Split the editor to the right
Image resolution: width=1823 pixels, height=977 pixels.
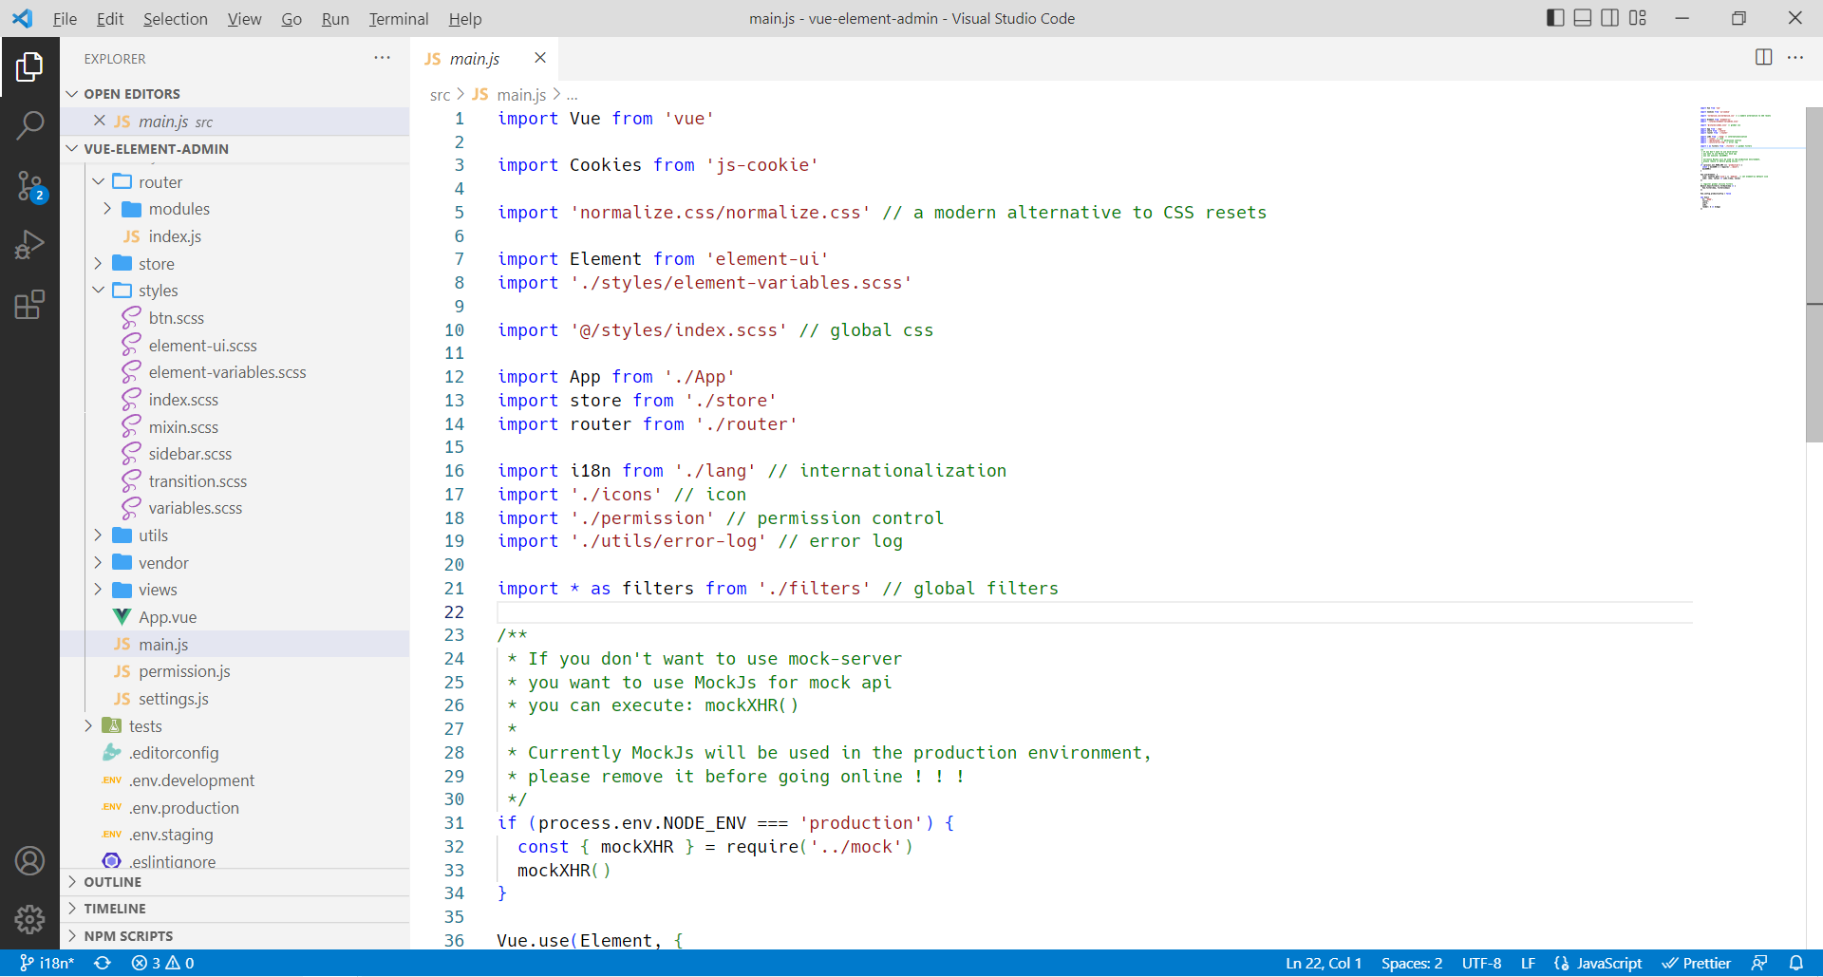[x=1763, y=58]
